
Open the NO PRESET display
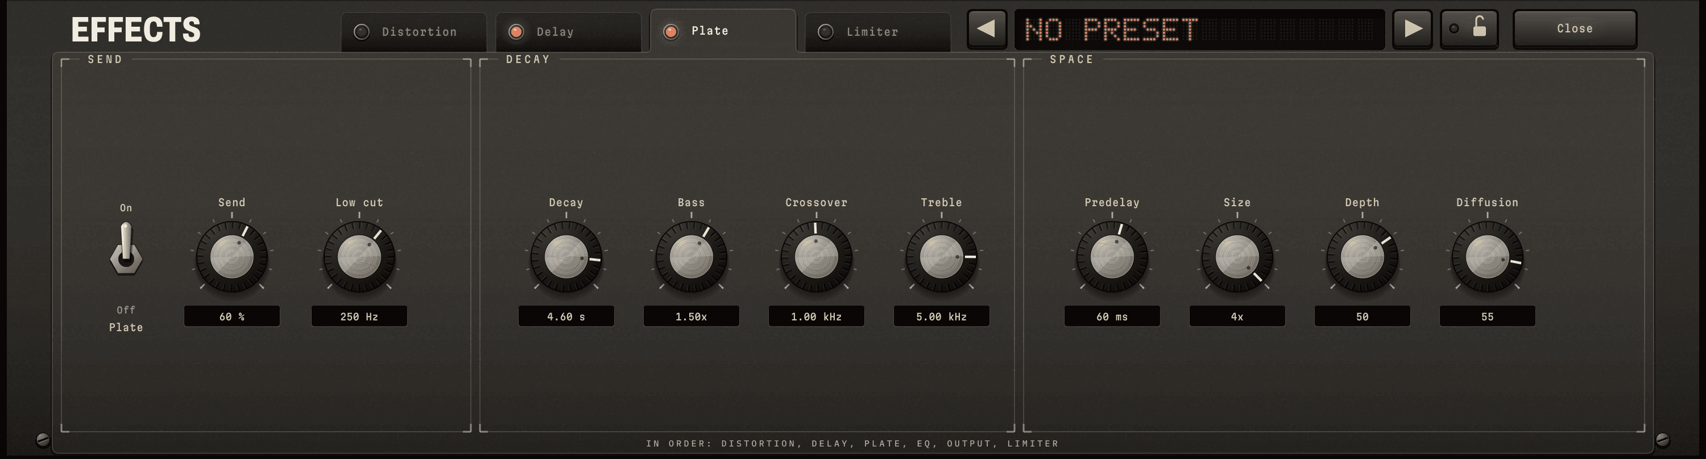1199,29
